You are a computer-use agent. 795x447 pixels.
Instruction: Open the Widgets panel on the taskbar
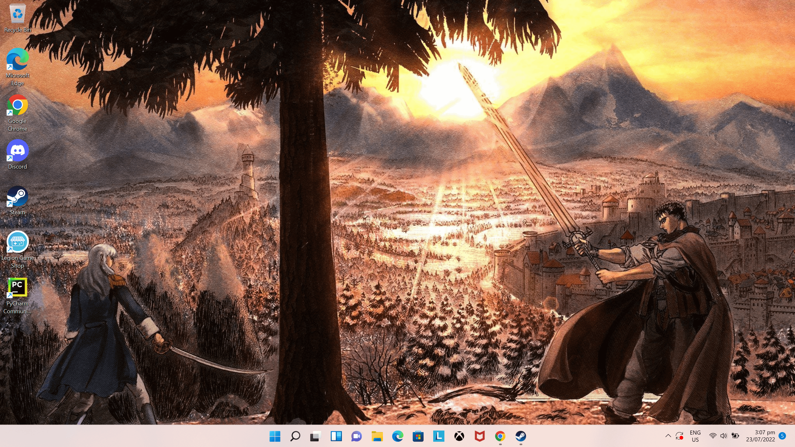[x=336, y=436]
